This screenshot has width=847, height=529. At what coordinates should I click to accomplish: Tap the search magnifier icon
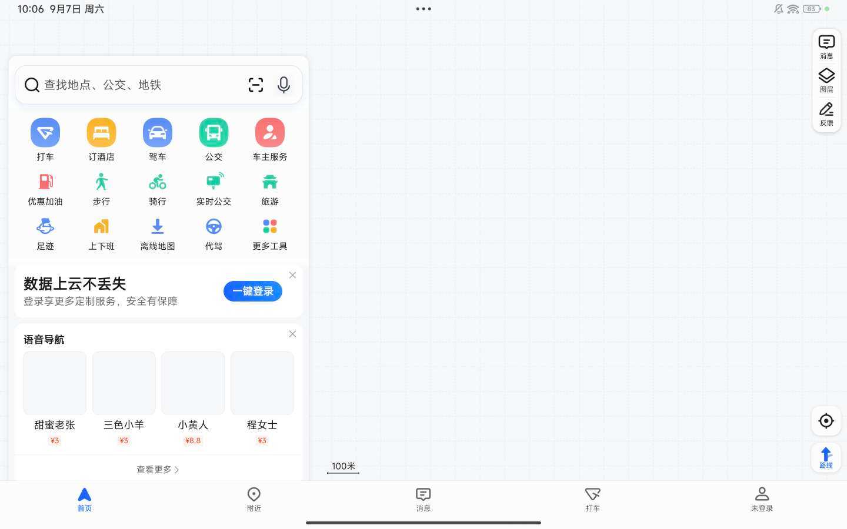pos(32,85)
